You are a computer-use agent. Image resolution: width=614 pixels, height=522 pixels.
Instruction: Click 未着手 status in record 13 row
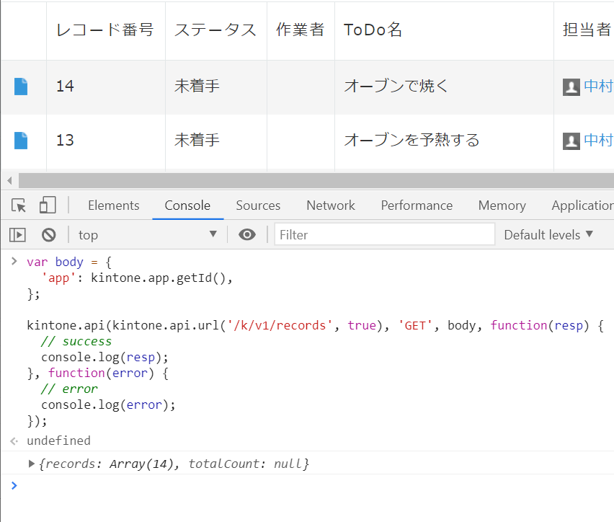coord(197,140)
